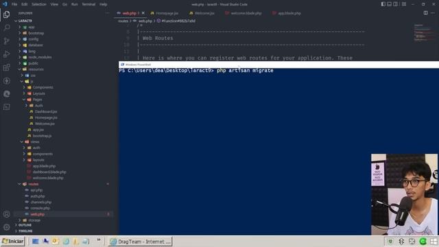
Task: Open the Explorer view in activity bar
Action: [6, 14]
